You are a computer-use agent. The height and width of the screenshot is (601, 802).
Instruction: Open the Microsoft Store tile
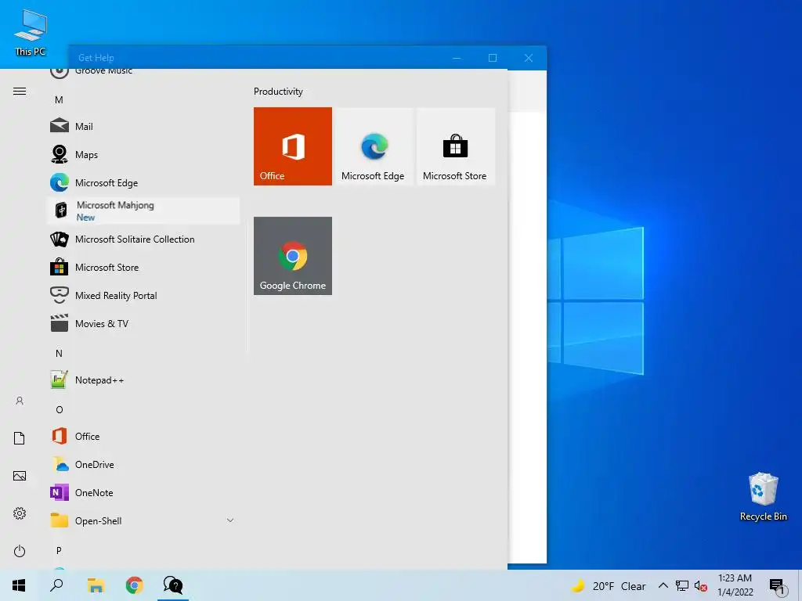tap(455, 146)
